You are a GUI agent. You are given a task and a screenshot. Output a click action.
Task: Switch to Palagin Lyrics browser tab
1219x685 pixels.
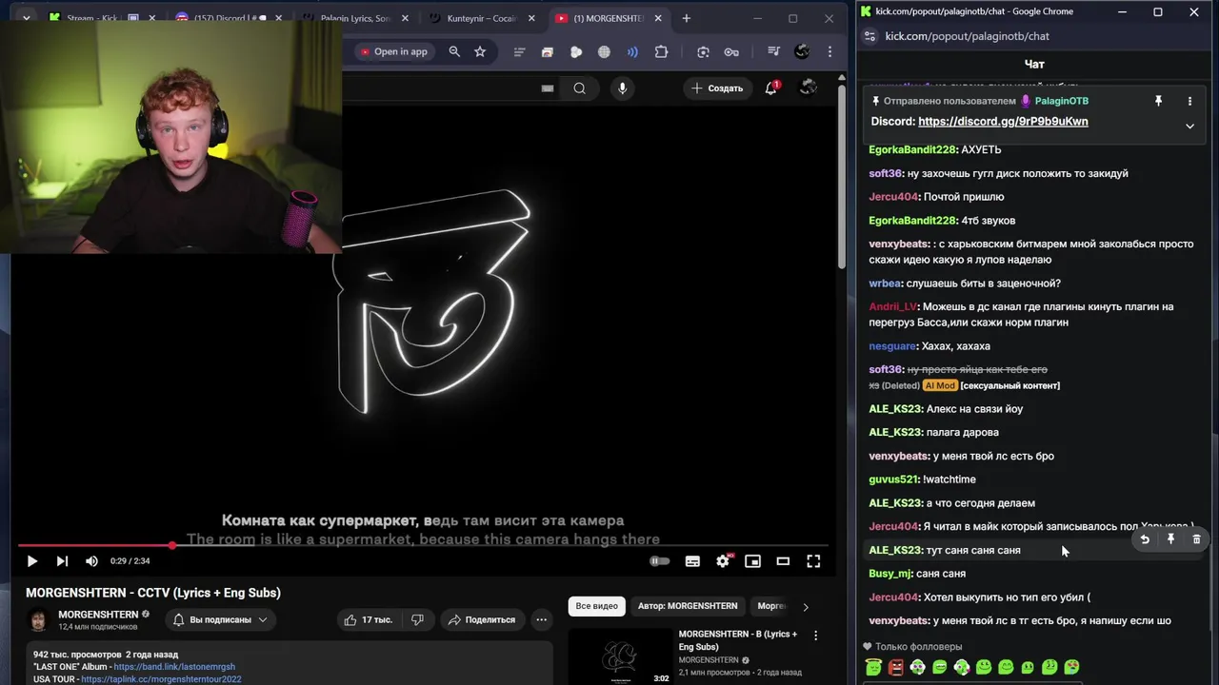coord(356,18)
